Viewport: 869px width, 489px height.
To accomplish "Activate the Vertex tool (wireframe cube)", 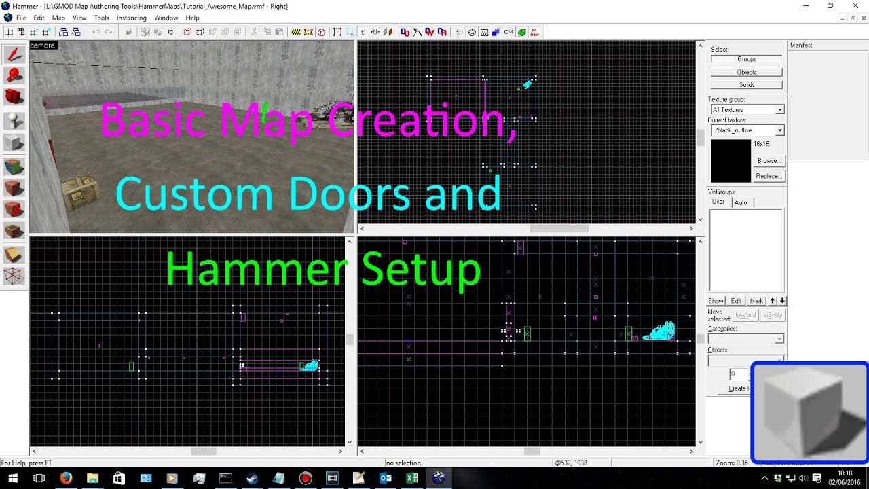I will pyautogui.click(x=15, y=275).
